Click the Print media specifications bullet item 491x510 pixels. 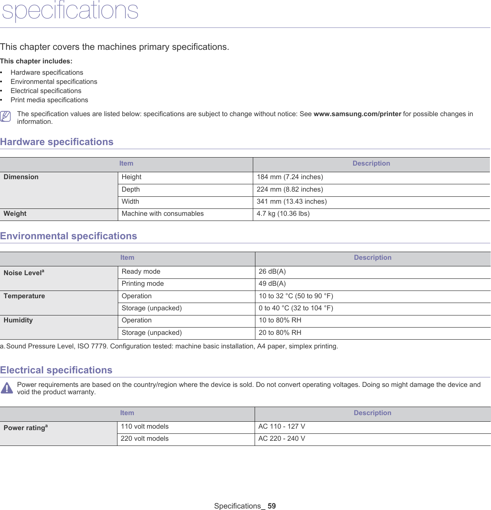pyautogui.click(x=49, y=100)
